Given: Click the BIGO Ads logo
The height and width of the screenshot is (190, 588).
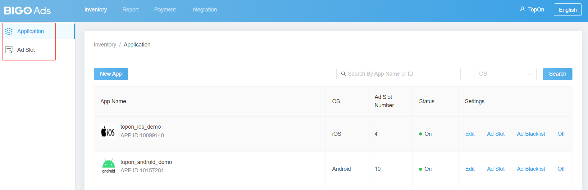Looking at the screenshot, I should (x=27, y=11).
